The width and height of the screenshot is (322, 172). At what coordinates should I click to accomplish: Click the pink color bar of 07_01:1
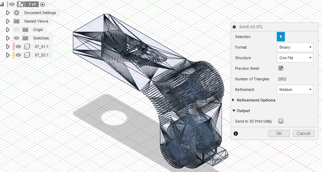[x=14, y=47]
